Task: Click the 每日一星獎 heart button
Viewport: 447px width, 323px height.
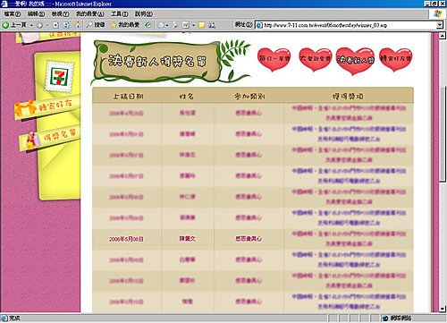Action: (274, 59)
